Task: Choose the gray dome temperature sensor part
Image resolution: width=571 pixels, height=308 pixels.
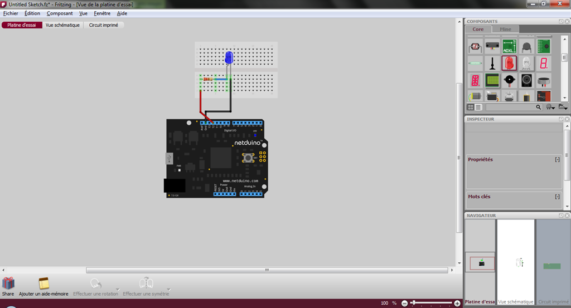Action: point(526,47)
